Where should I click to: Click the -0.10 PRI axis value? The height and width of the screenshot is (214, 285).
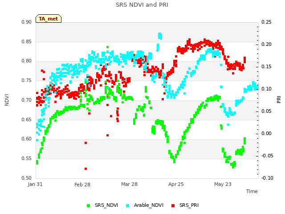(267, 178)
